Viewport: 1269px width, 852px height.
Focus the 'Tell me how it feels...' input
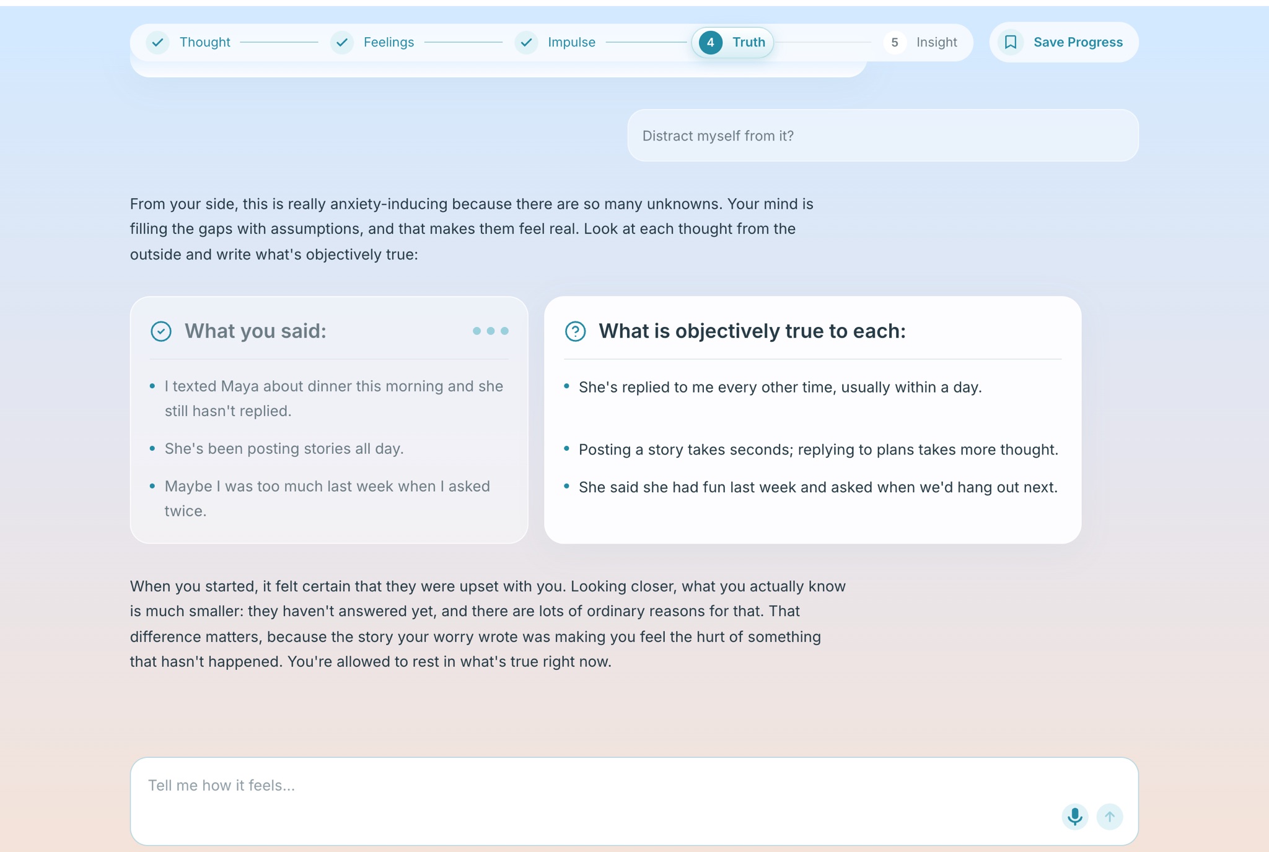(x=634, y=801)
